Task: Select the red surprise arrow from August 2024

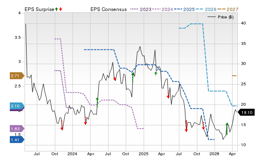Action: click(115, 79)
